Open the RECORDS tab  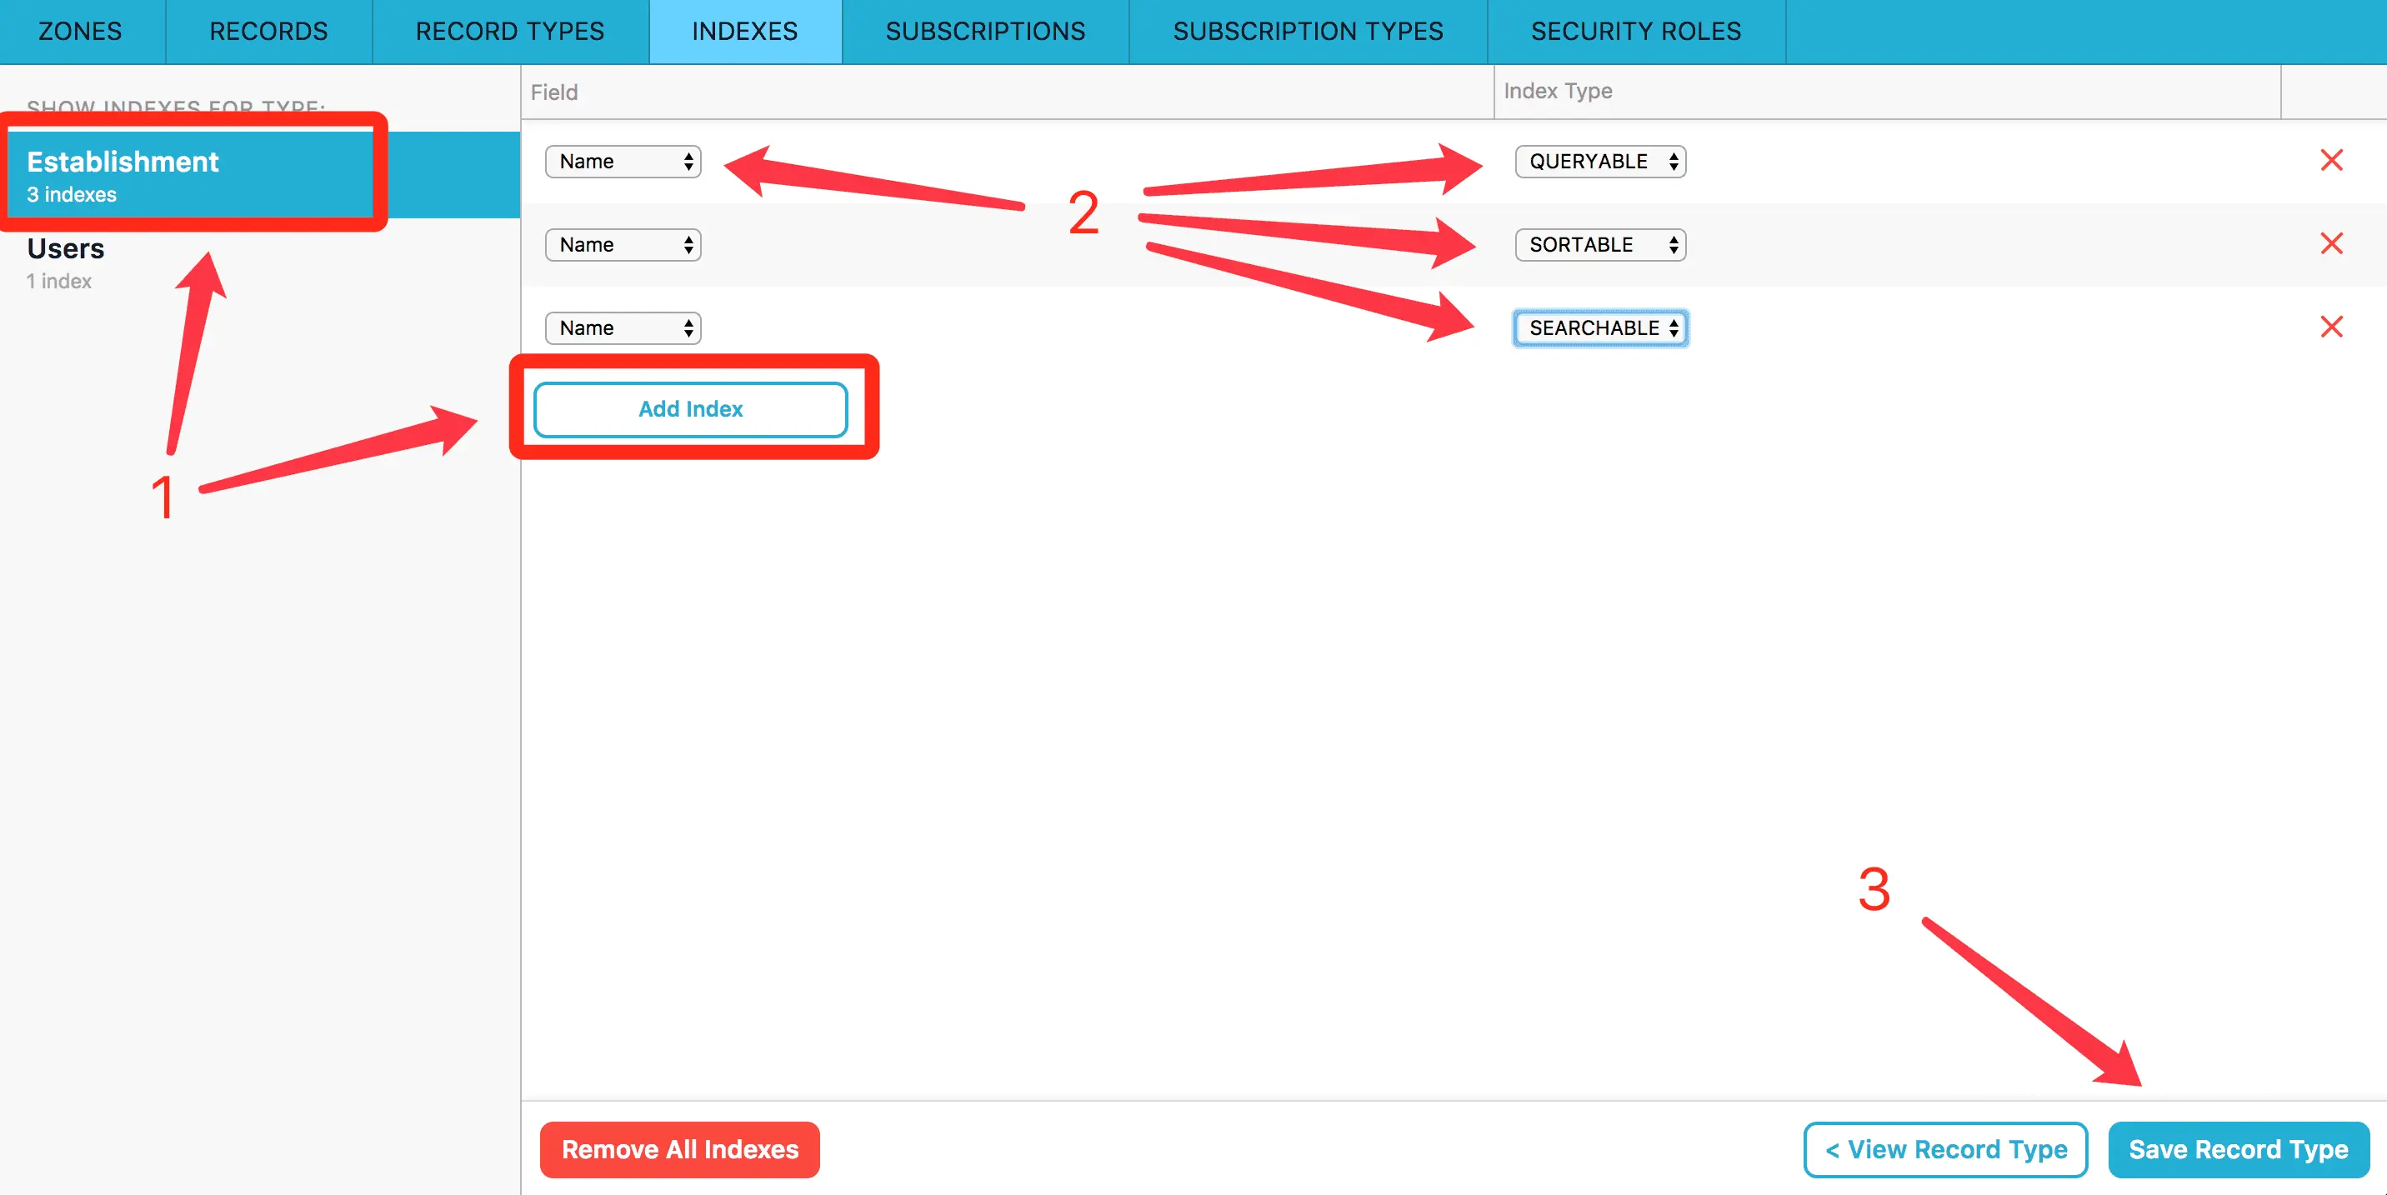268,32
